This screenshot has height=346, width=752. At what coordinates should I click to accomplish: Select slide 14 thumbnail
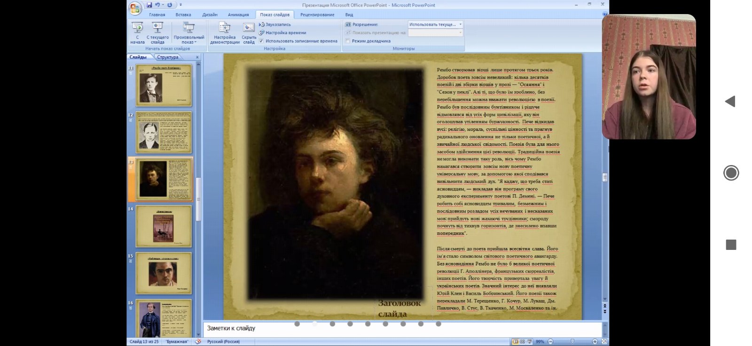pos(164,226)
